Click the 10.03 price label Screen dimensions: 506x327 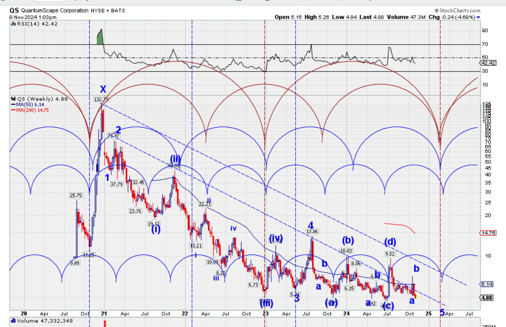coord(346,251)
